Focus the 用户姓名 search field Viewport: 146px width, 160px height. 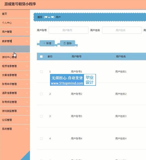pos(122,30)
